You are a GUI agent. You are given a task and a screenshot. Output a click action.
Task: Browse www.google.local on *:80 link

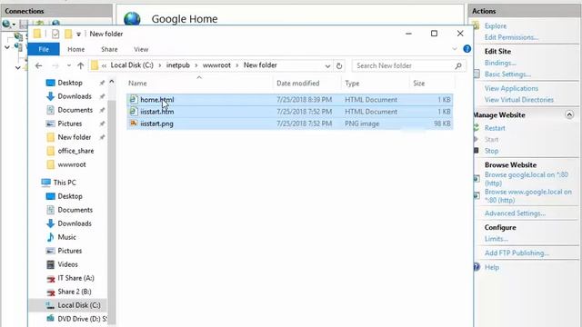[527, 196]
